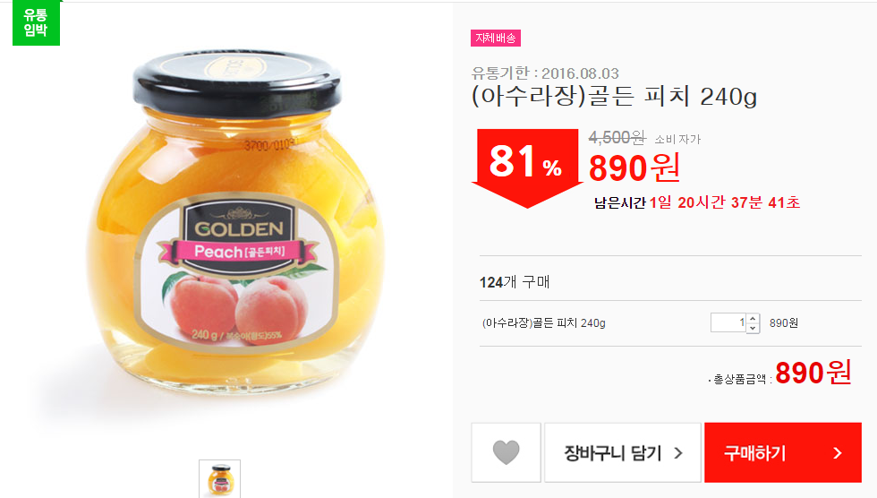Viewport: 877px width, 498px height.
Task: Click the crossed-out 4,500원 original price
Action: click(617, 137)
